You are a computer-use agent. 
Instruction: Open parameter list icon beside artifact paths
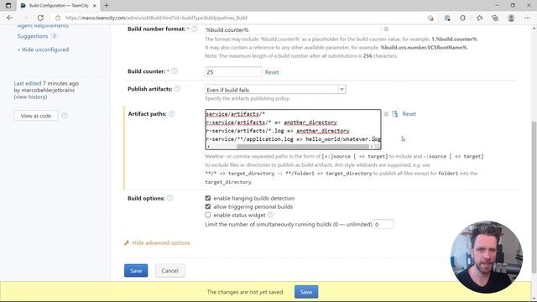pos(386,114)
